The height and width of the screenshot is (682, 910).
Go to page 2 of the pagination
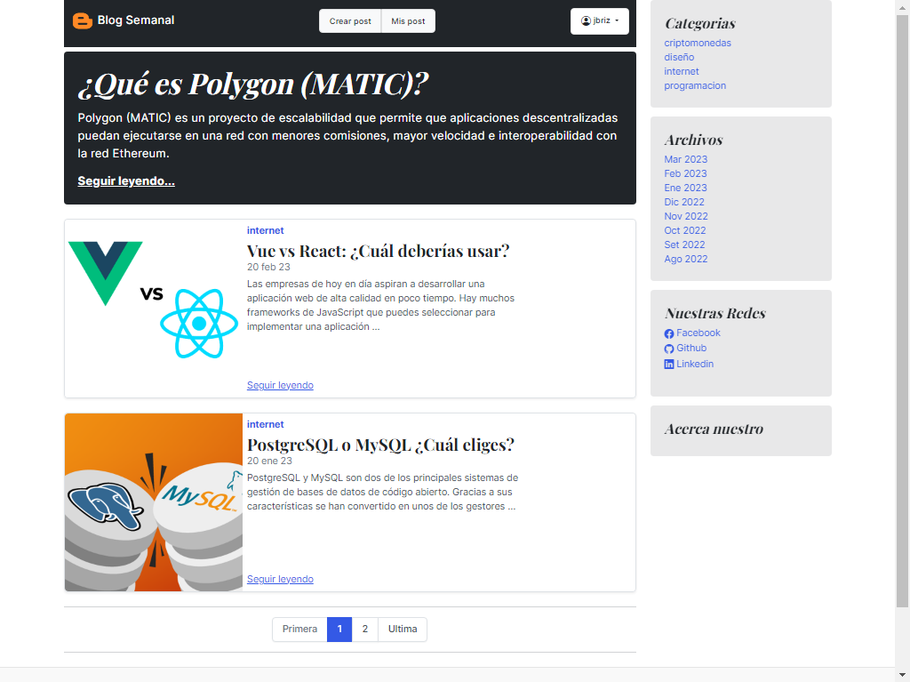click(364, 629)
